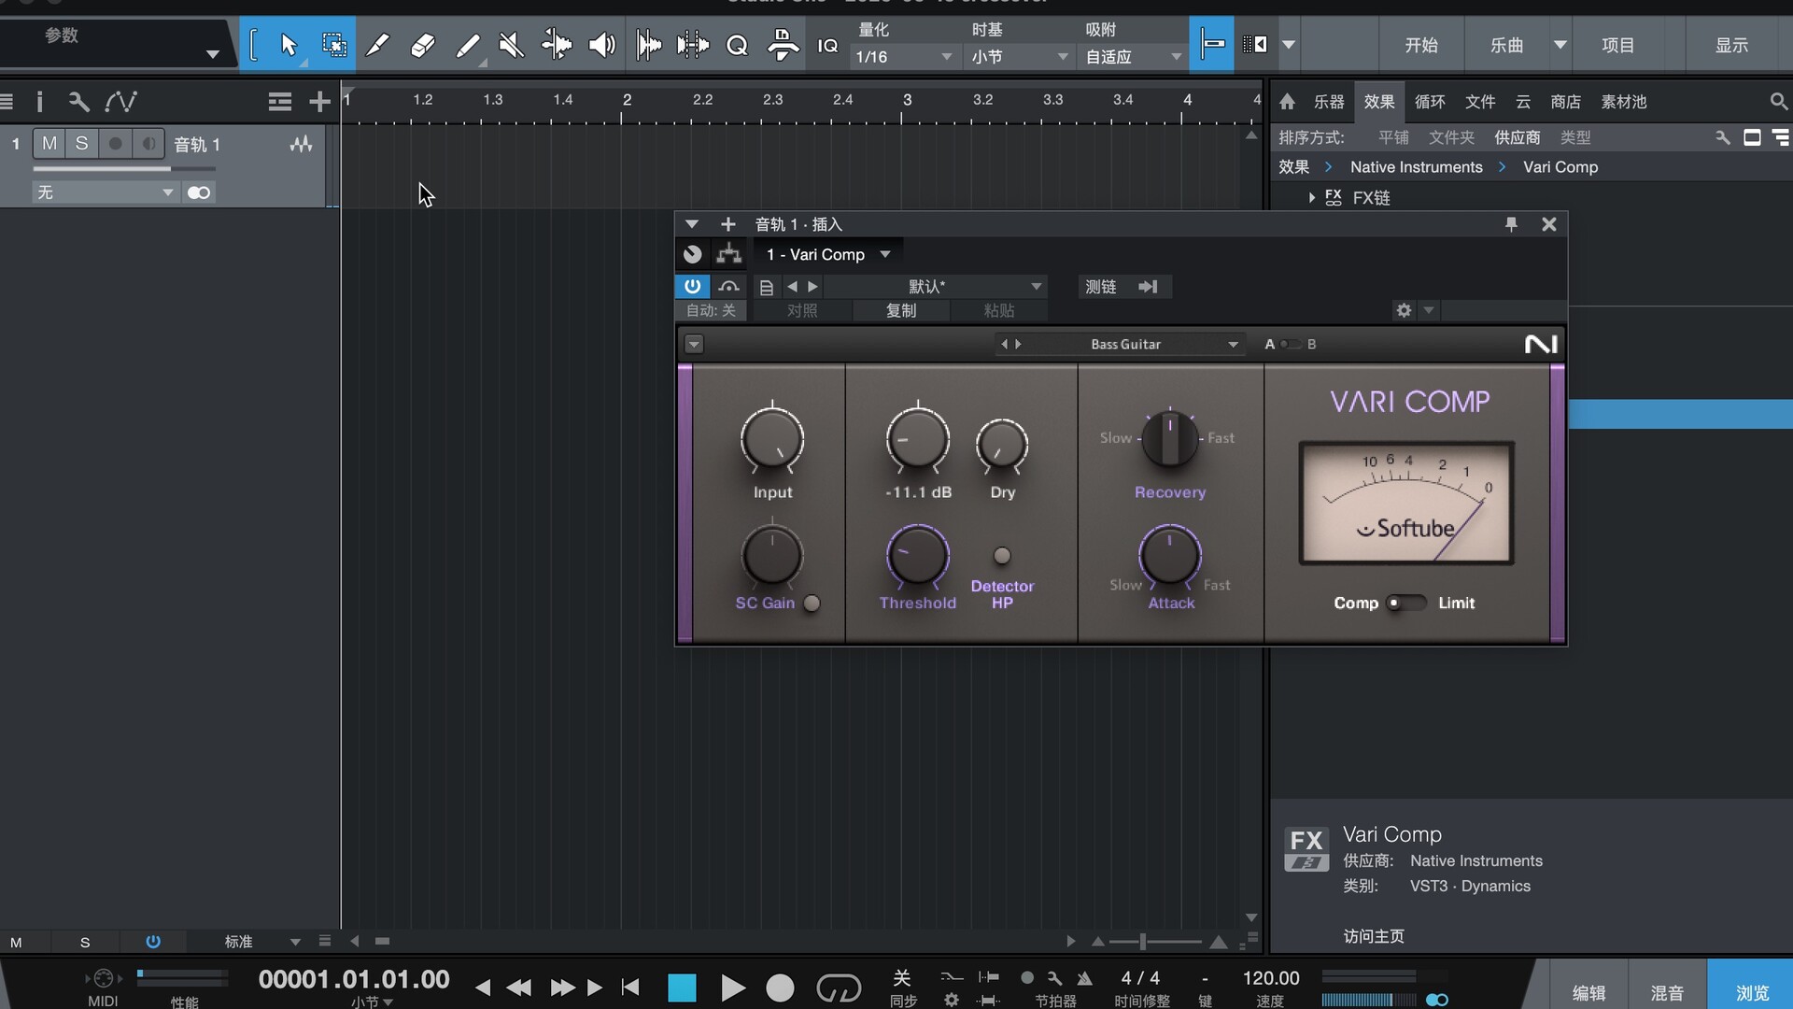Click the Input knob
Screen dimensions: 1793x1009
click(772, 439)
